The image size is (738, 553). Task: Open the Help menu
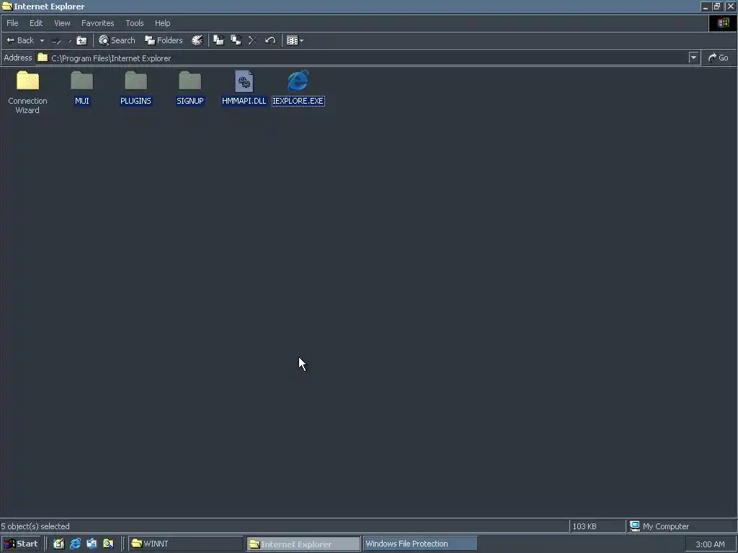pos(162,23)
